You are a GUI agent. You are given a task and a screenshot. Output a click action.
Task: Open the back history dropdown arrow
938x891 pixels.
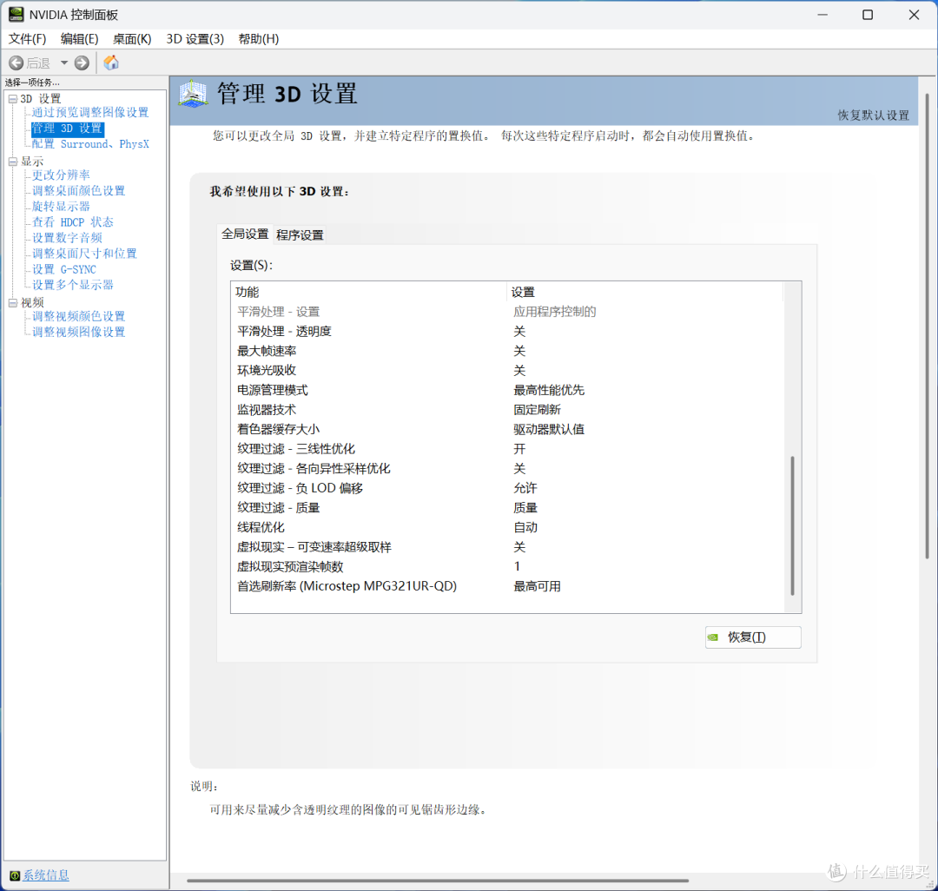tap(64, 63)
